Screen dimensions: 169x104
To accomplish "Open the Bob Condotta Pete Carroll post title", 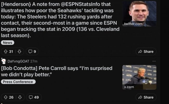I will 57,71.
